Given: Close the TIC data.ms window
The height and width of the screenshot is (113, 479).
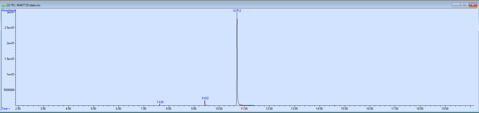Looking at the screenshot, I should tap(473, 5).
